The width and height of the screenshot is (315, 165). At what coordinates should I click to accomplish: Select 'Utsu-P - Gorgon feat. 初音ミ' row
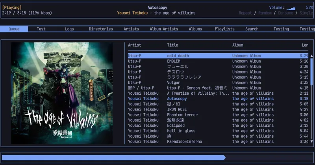click(218, 88)
